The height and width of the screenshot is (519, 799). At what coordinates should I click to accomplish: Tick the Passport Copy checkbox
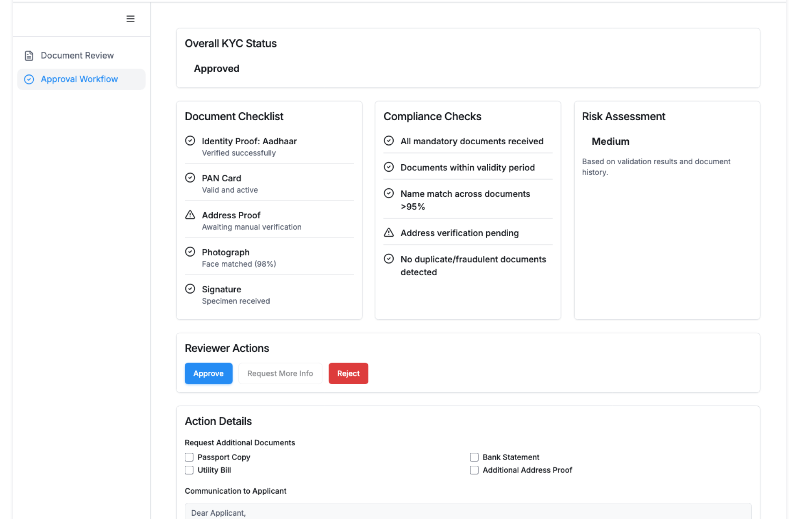[189, 457]
